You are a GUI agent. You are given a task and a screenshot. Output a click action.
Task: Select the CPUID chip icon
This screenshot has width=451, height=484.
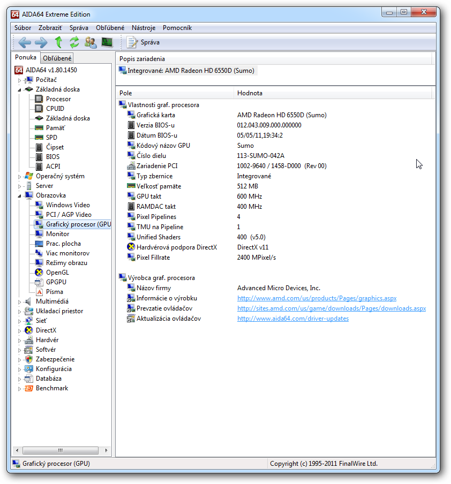tap(39, 109)
